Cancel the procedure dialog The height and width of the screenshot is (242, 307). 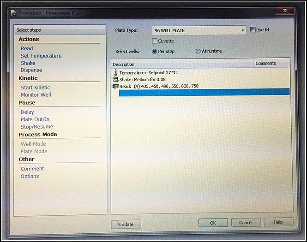(246, 223)
